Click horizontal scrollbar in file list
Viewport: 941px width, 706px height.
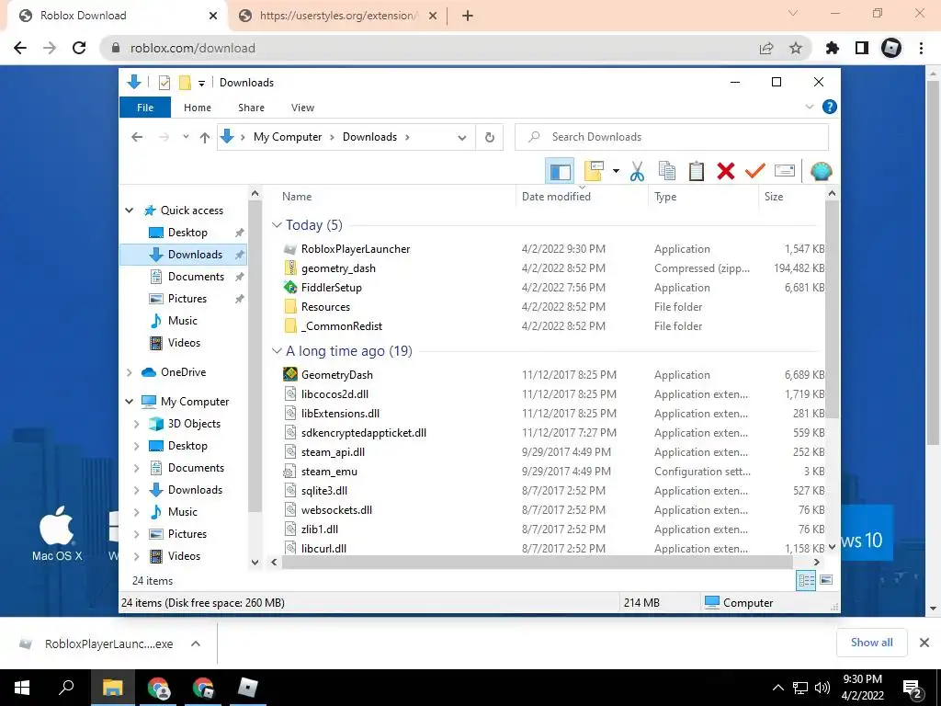(x=537, y=563)
